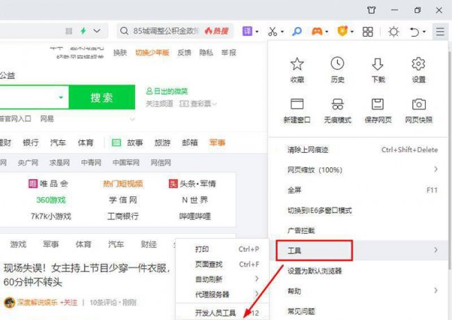
Task: Select the 旅游 navigation category
Action: (162, 142)
